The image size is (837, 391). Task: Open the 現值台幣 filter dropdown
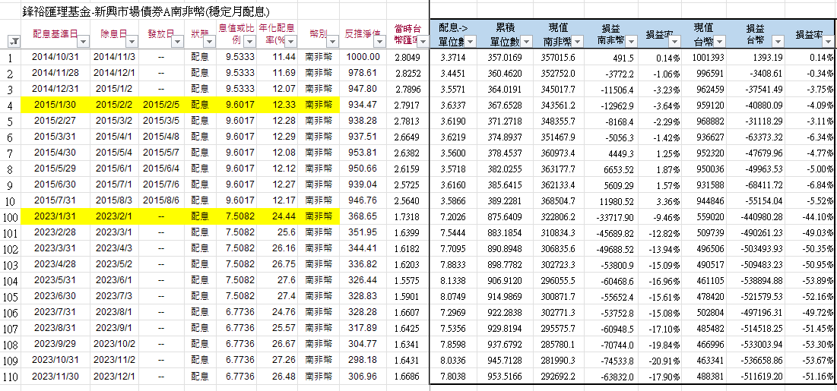[719, 41]
